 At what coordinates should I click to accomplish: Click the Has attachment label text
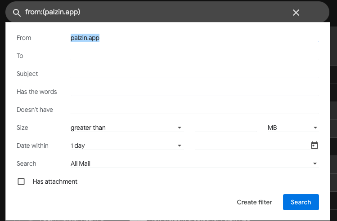(x=55, y=181)
